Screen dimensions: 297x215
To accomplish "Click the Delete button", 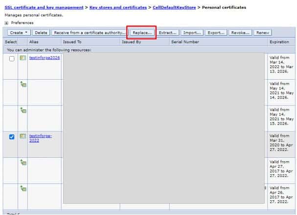I will [41, 33].
